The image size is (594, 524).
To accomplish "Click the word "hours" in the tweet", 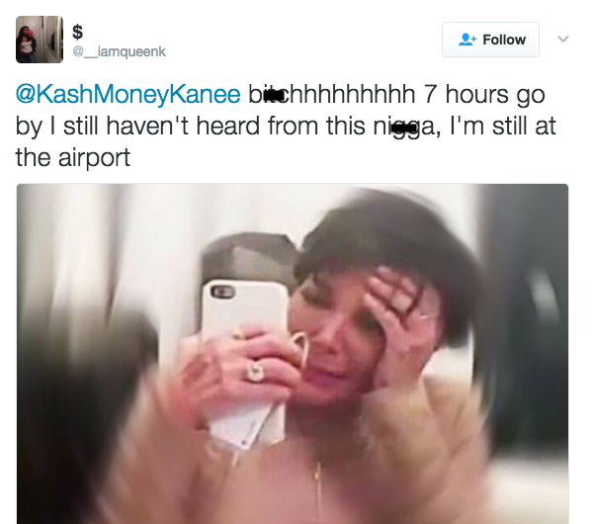I will (x=476, y=94).
